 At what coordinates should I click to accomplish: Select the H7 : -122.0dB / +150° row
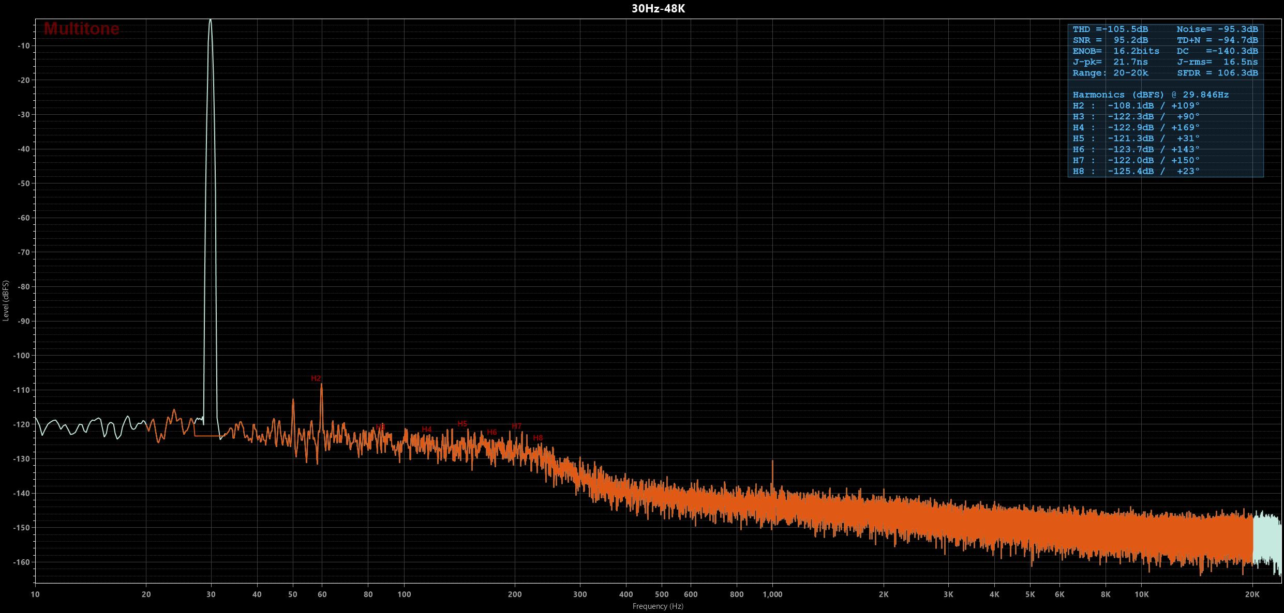click(x=1136, y=160)
